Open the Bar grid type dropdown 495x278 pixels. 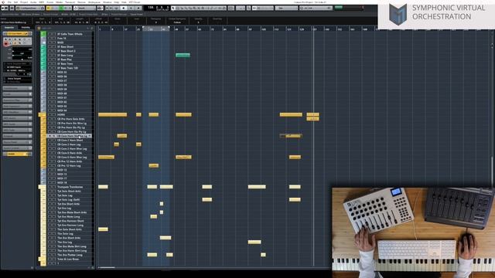pyautogui.click(x=286, y=8)
